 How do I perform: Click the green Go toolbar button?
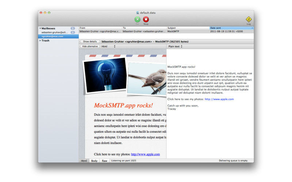(138, 19)
